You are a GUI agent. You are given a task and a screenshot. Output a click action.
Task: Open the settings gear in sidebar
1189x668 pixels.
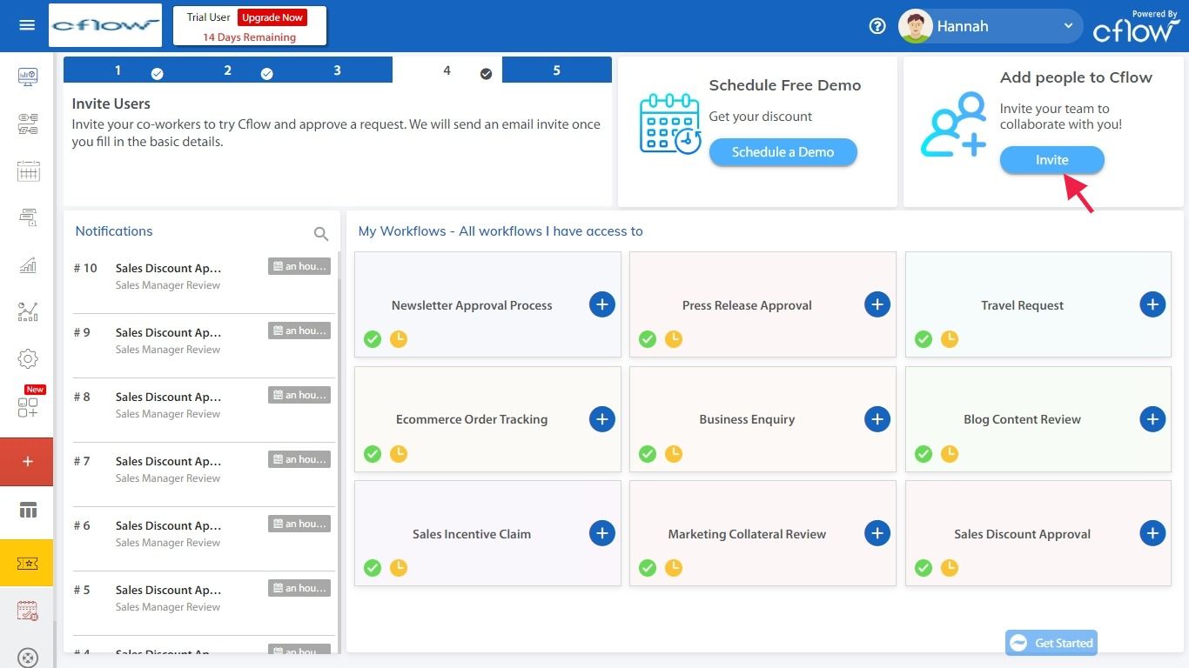(28, 358)
